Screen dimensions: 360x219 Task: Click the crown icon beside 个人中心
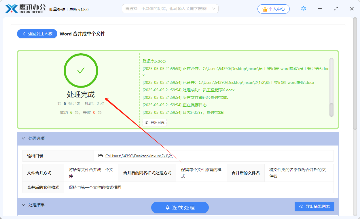tap(265, 9)
